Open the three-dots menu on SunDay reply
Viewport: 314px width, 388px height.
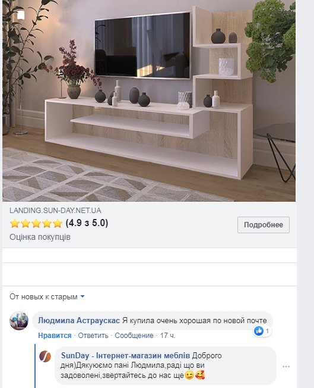(286, 367)
